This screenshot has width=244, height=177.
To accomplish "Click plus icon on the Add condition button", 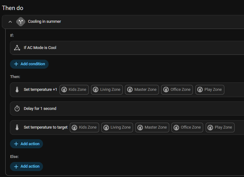I will [16, 64].
